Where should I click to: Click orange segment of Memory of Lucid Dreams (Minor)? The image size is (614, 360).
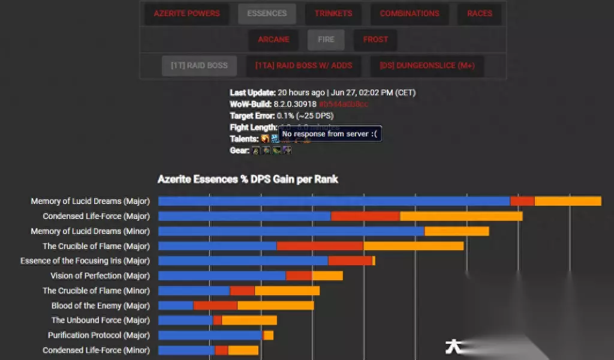coord(456,231)
